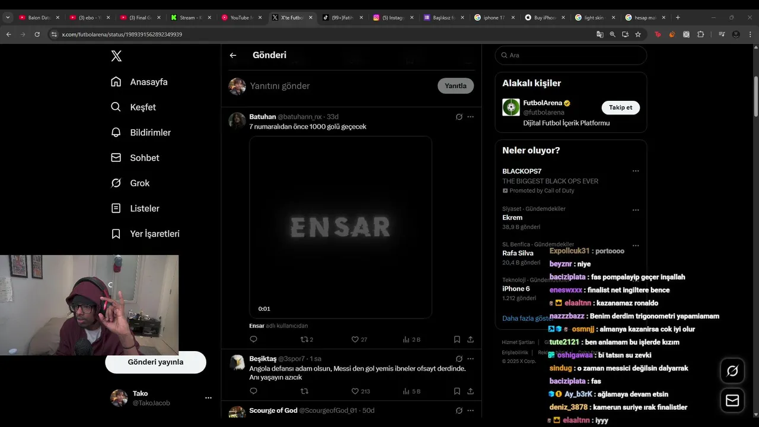Screen dimensions: 759x427
Task: Click the Yanıtla button
Action: click(x=455, y=86)
